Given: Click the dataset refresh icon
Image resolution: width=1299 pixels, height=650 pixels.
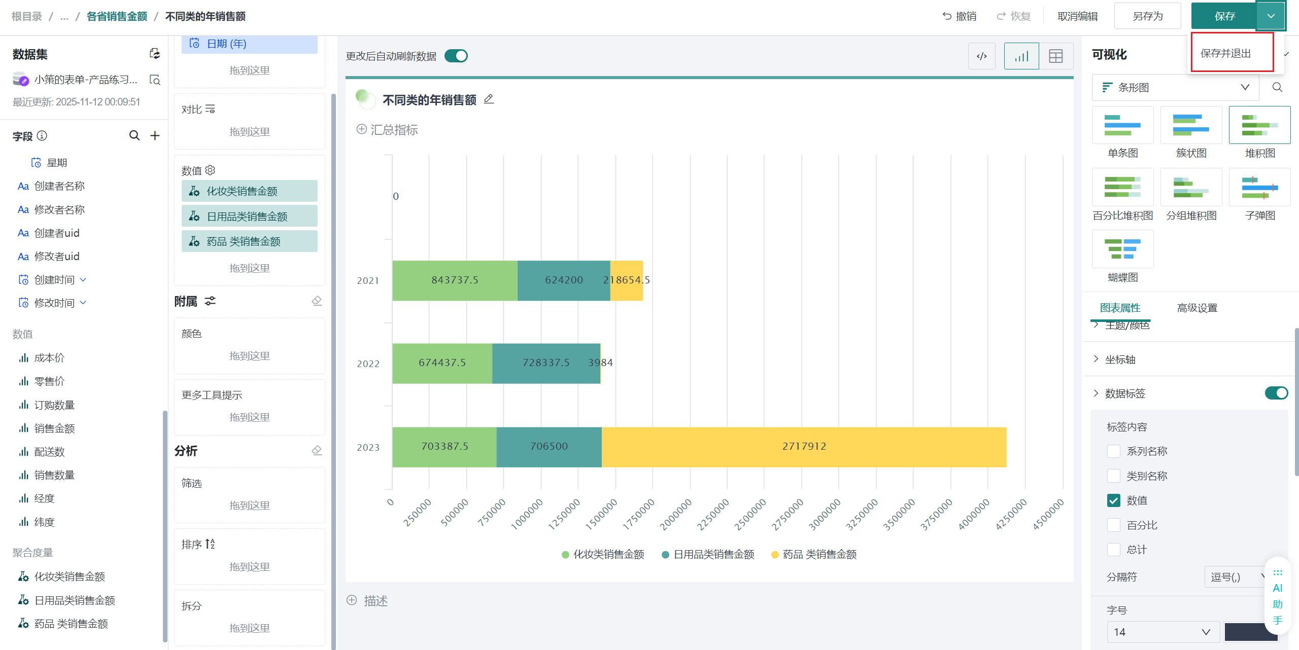Looking at the screenshot, I should click(x=155, y=54).
